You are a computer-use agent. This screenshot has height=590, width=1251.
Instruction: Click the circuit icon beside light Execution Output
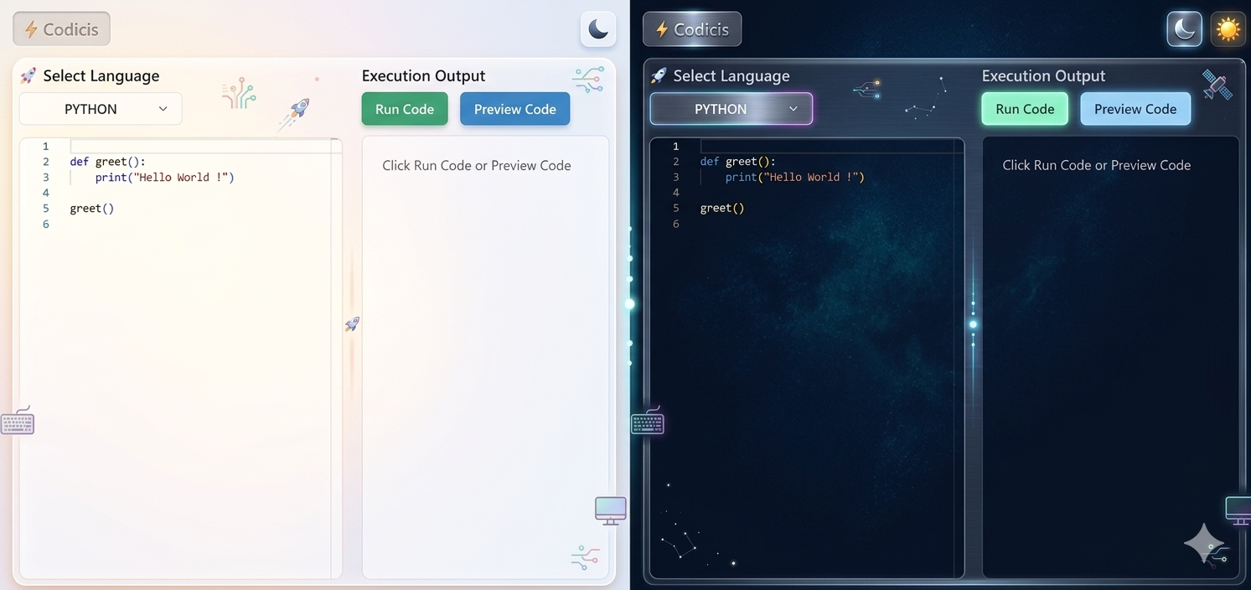tap(587, 80)
